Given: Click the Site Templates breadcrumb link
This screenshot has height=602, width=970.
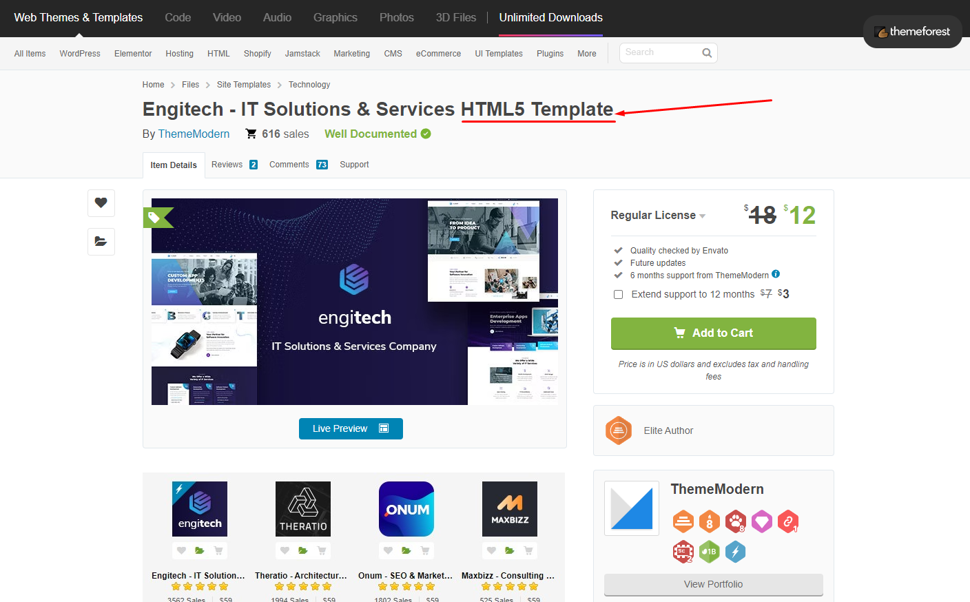Looking at the screenshot, I should (x=244, y=85).
